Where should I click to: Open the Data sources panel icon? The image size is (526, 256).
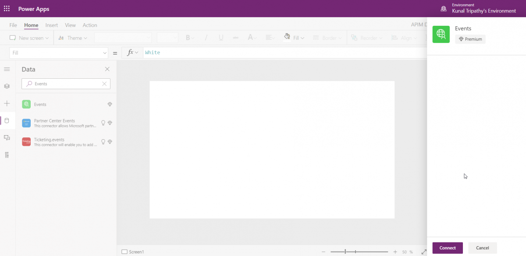tap(7, 121)
